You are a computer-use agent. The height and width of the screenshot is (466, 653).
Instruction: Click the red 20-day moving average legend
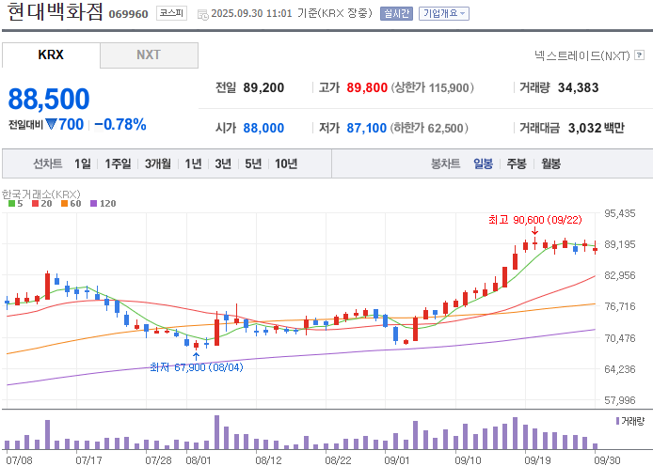pos(41,203)
